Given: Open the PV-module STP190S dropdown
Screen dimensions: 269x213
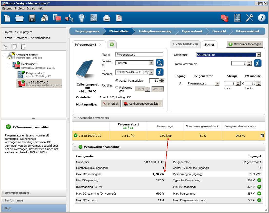Looking at the screenshot, I should [151, 72].
